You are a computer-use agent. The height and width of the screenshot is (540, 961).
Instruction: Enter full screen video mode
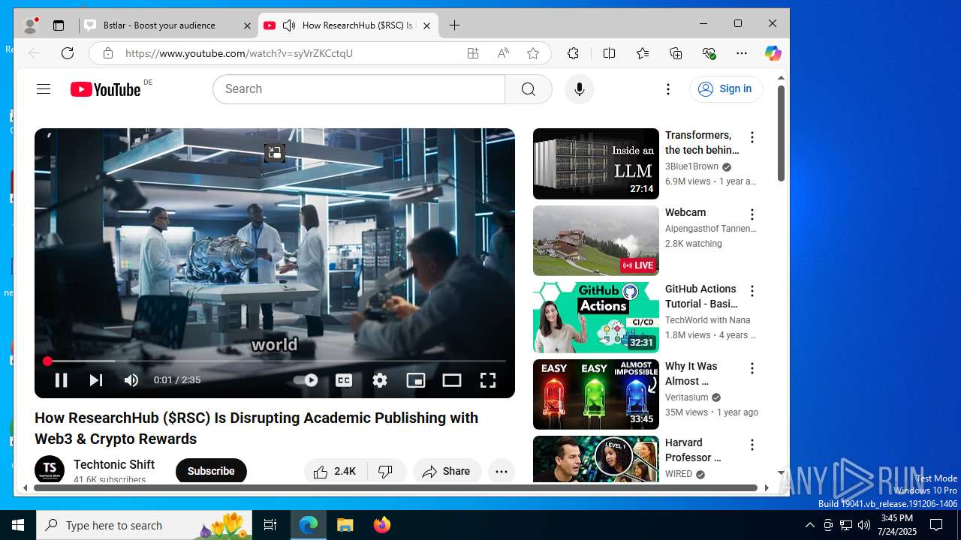coord(488,380)
